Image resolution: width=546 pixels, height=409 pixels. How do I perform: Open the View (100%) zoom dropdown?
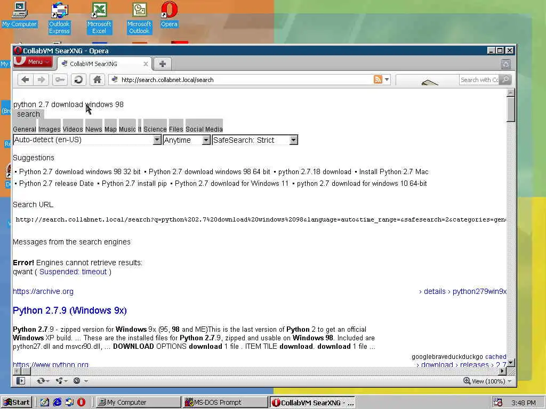point(487,381)
